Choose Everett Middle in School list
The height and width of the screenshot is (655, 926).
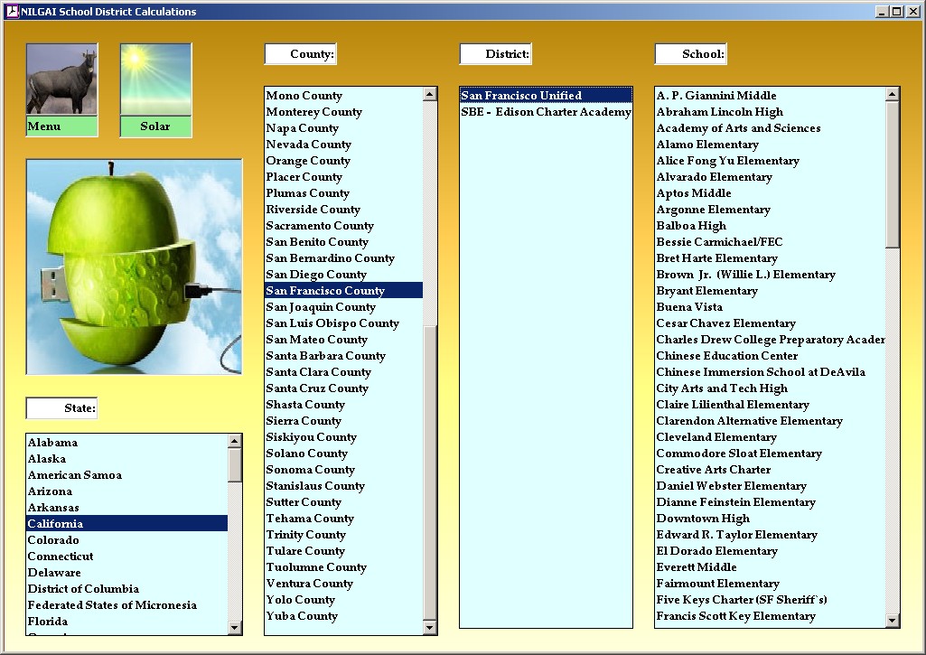click(696, 567)
